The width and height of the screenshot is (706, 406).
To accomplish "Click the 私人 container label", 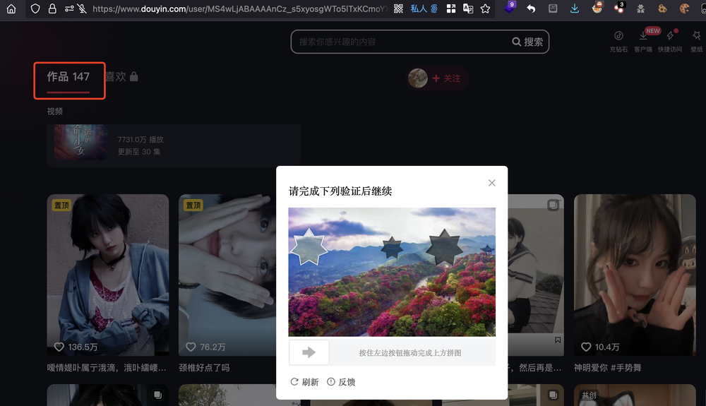I will pos(419,8).
